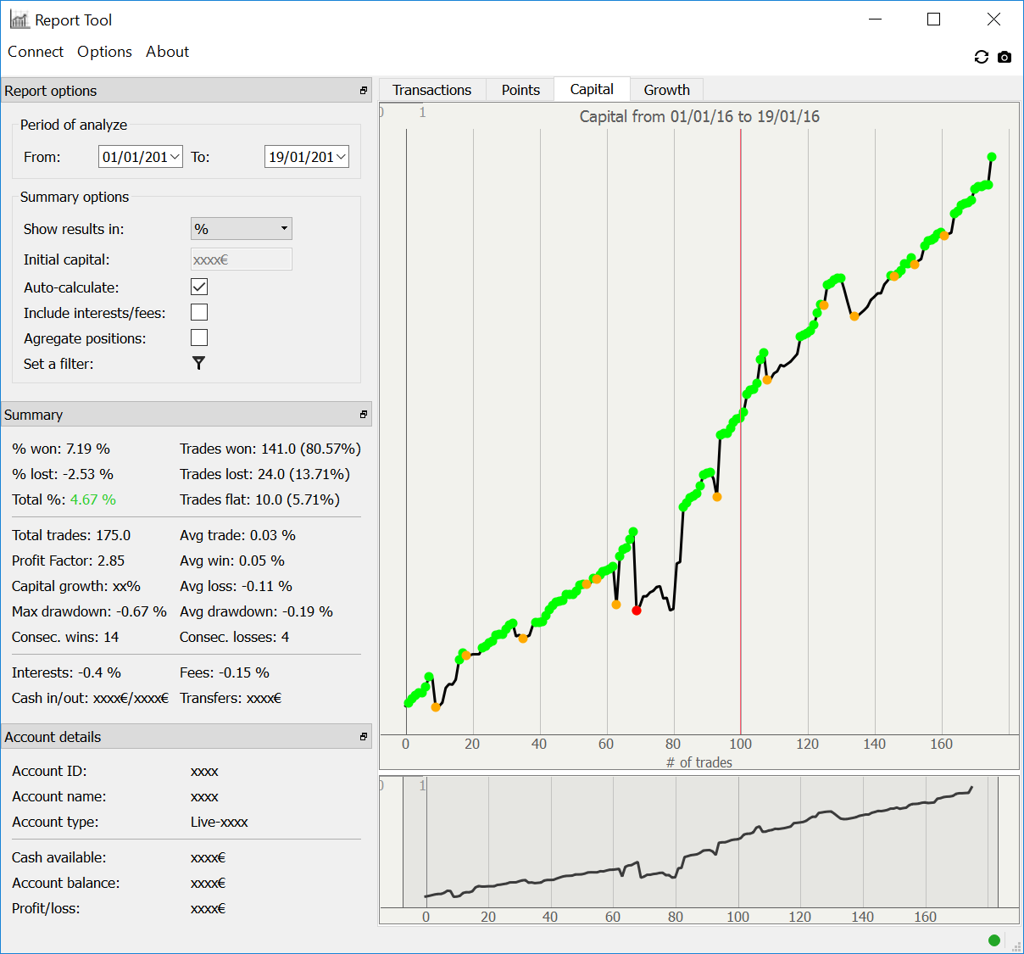Click the Consec. losses: 4 text

click(x=234, y=637)
